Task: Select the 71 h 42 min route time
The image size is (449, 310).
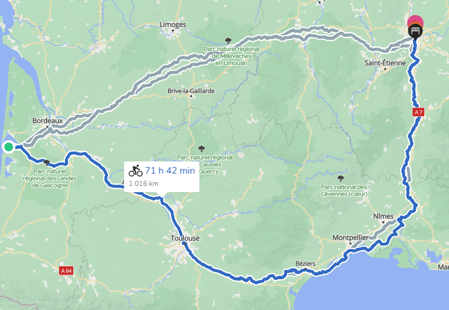Action: [170, 171]
